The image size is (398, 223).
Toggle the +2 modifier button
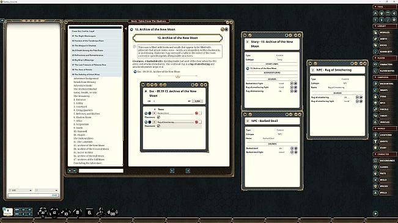pyautogui.click(x=23, y=210)
